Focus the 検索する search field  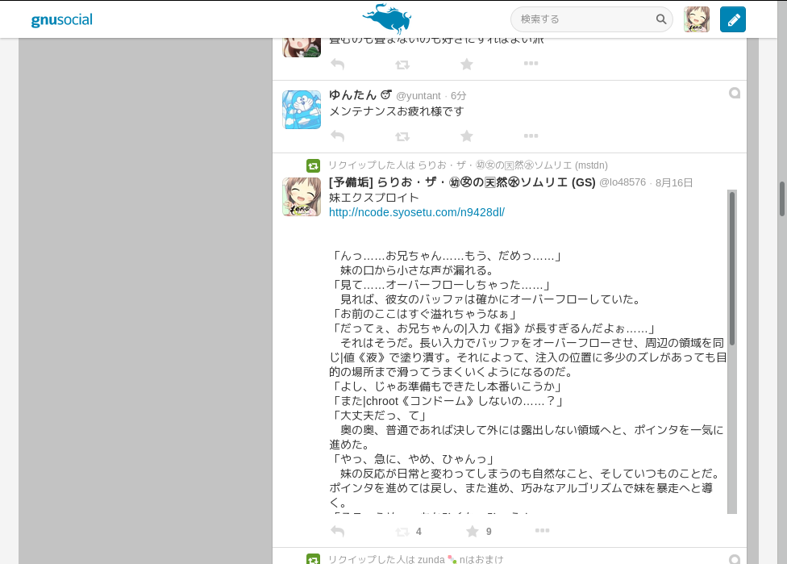click(x=582, y=19)
